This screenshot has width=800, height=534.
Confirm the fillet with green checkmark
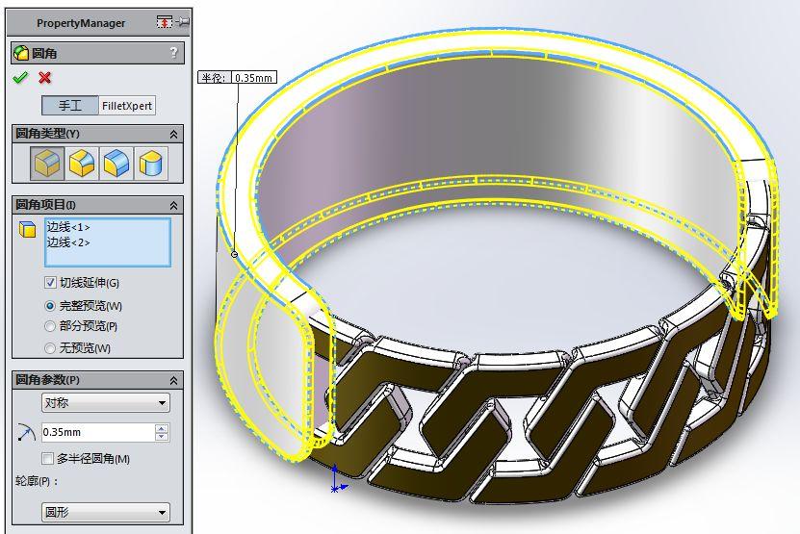pos(20,78)
